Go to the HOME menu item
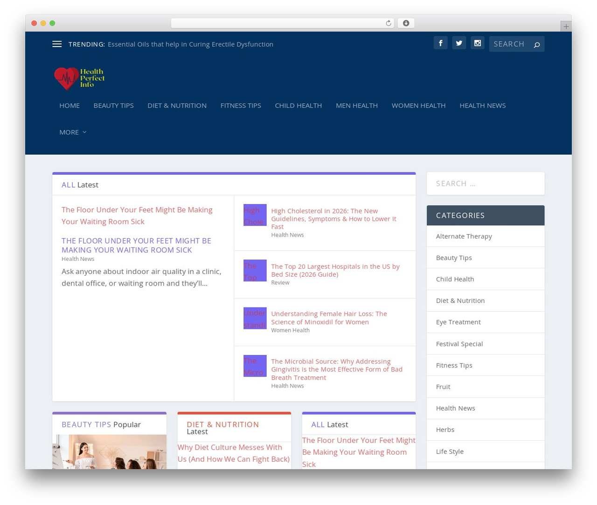 coord(69,105)
